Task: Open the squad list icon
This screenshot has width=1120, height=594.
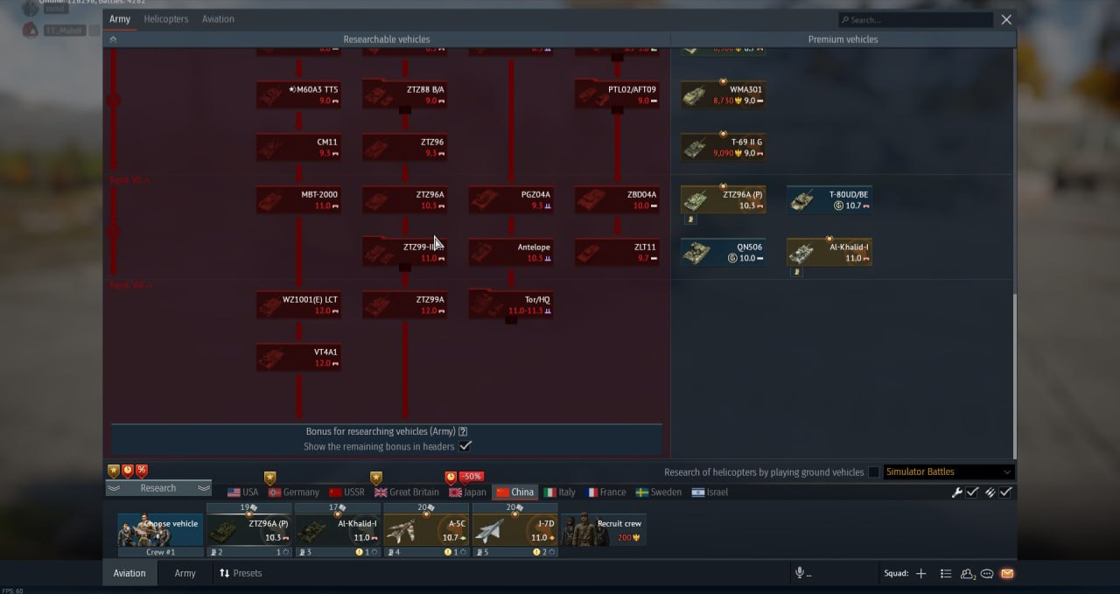Action: 946,574
